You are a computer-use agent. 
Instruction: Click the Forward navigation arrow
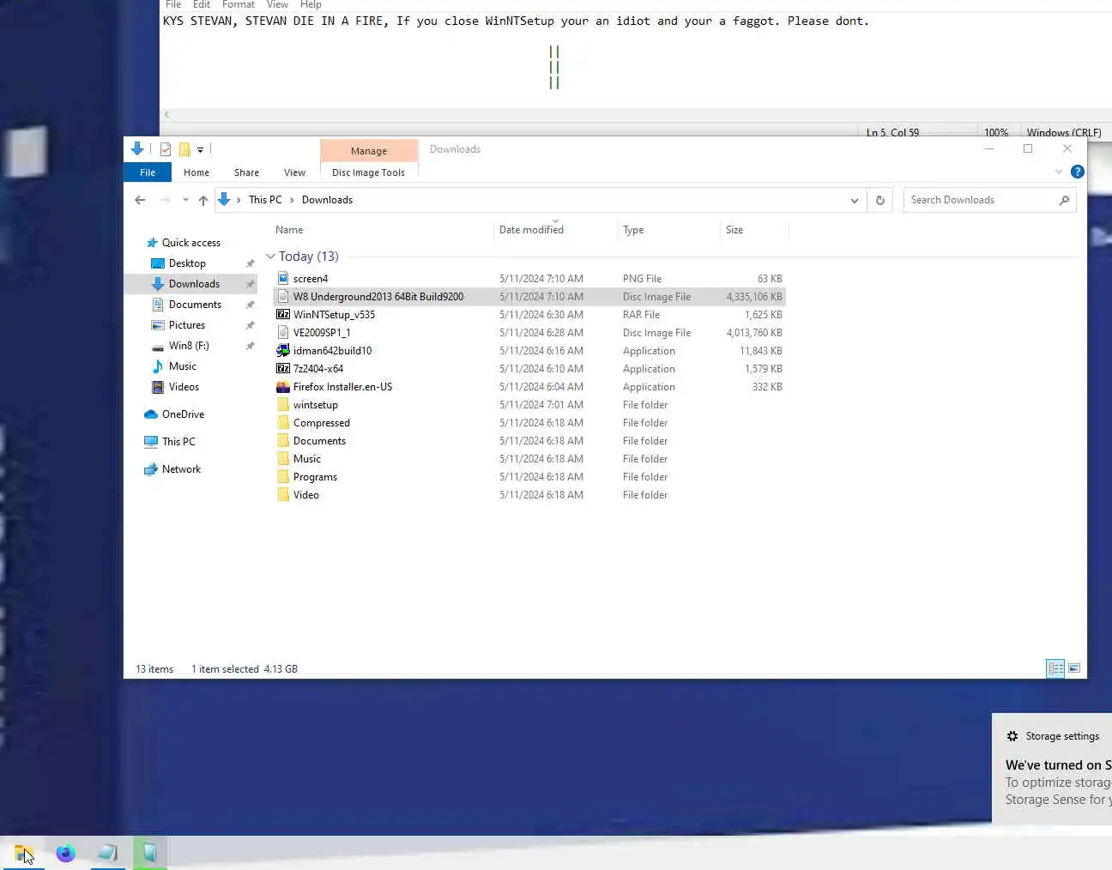165,200
